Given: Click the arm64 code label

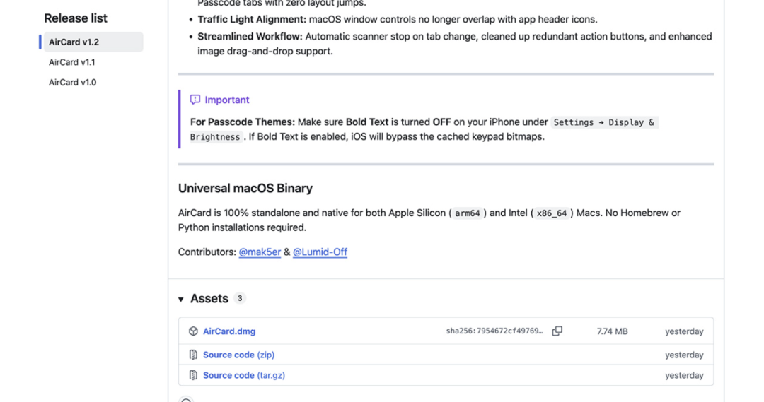Looking at the screenshot, I should click(x=468, y=213).
